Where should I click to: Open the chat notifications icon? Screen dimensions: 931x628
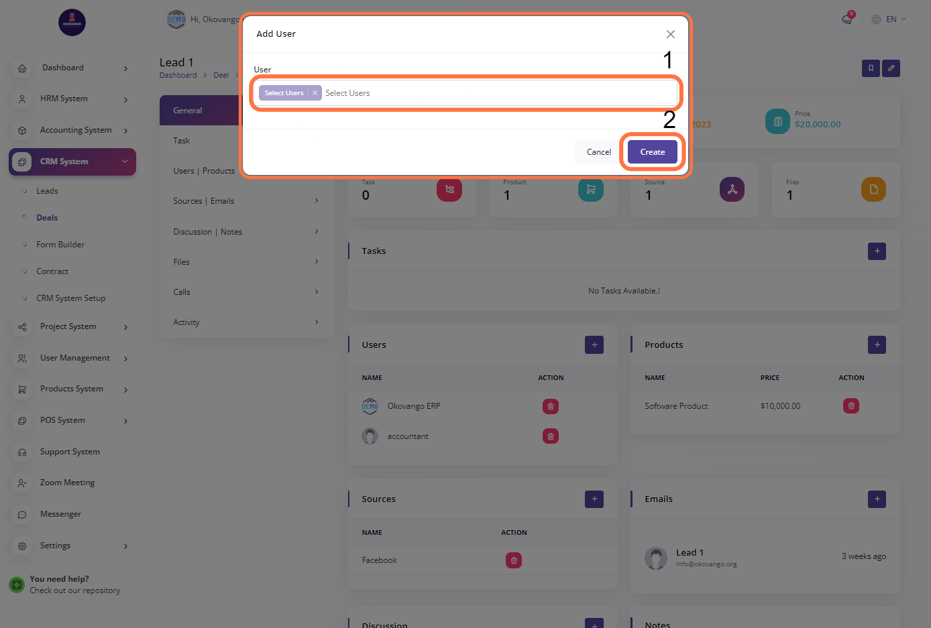pyautogui.click(x=847, y=19)
